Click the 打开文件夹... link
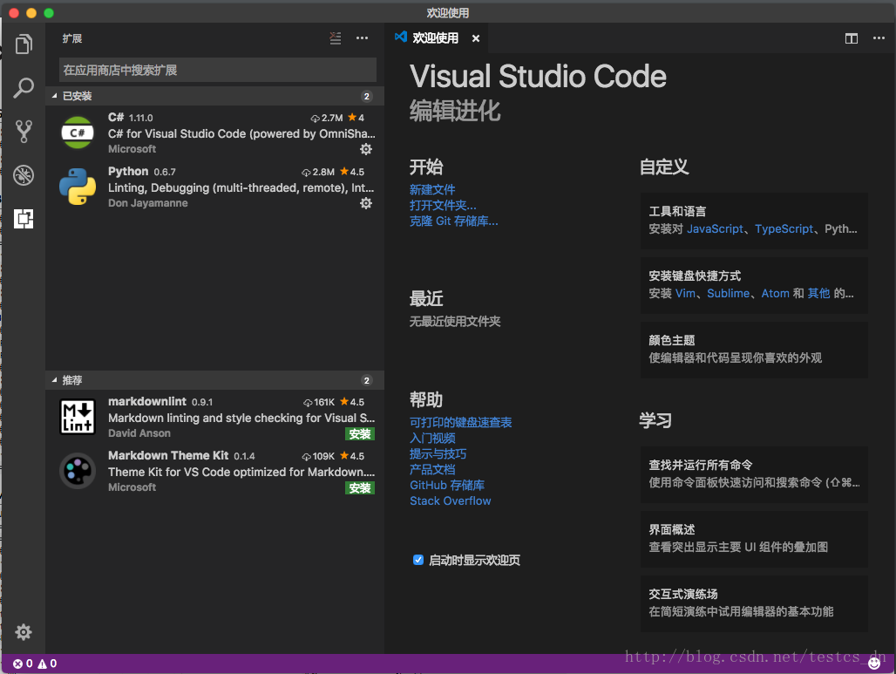 point(443,205)
